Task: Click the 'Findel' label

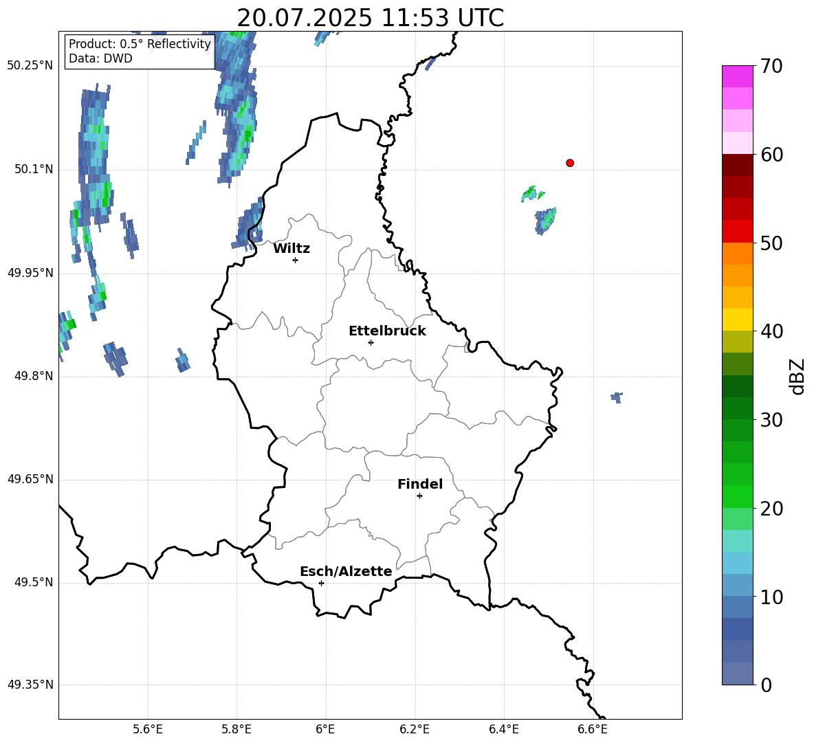Action: click(x=420, y=484)
